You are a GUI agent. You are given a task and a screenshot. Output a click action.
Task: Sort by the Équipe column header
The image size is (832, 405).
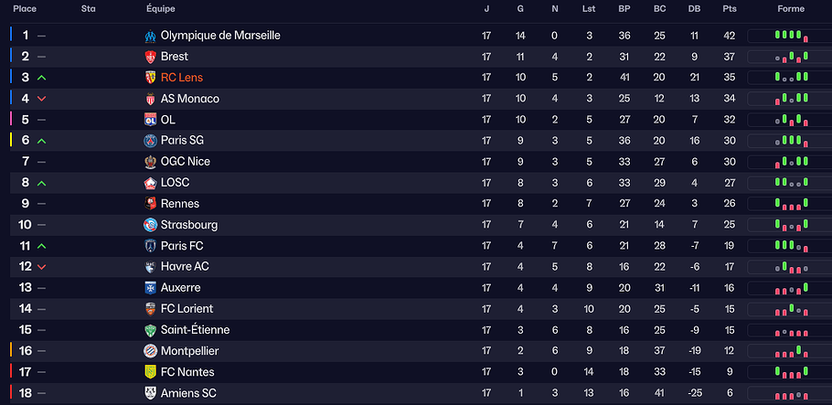(x=158, y=9)
